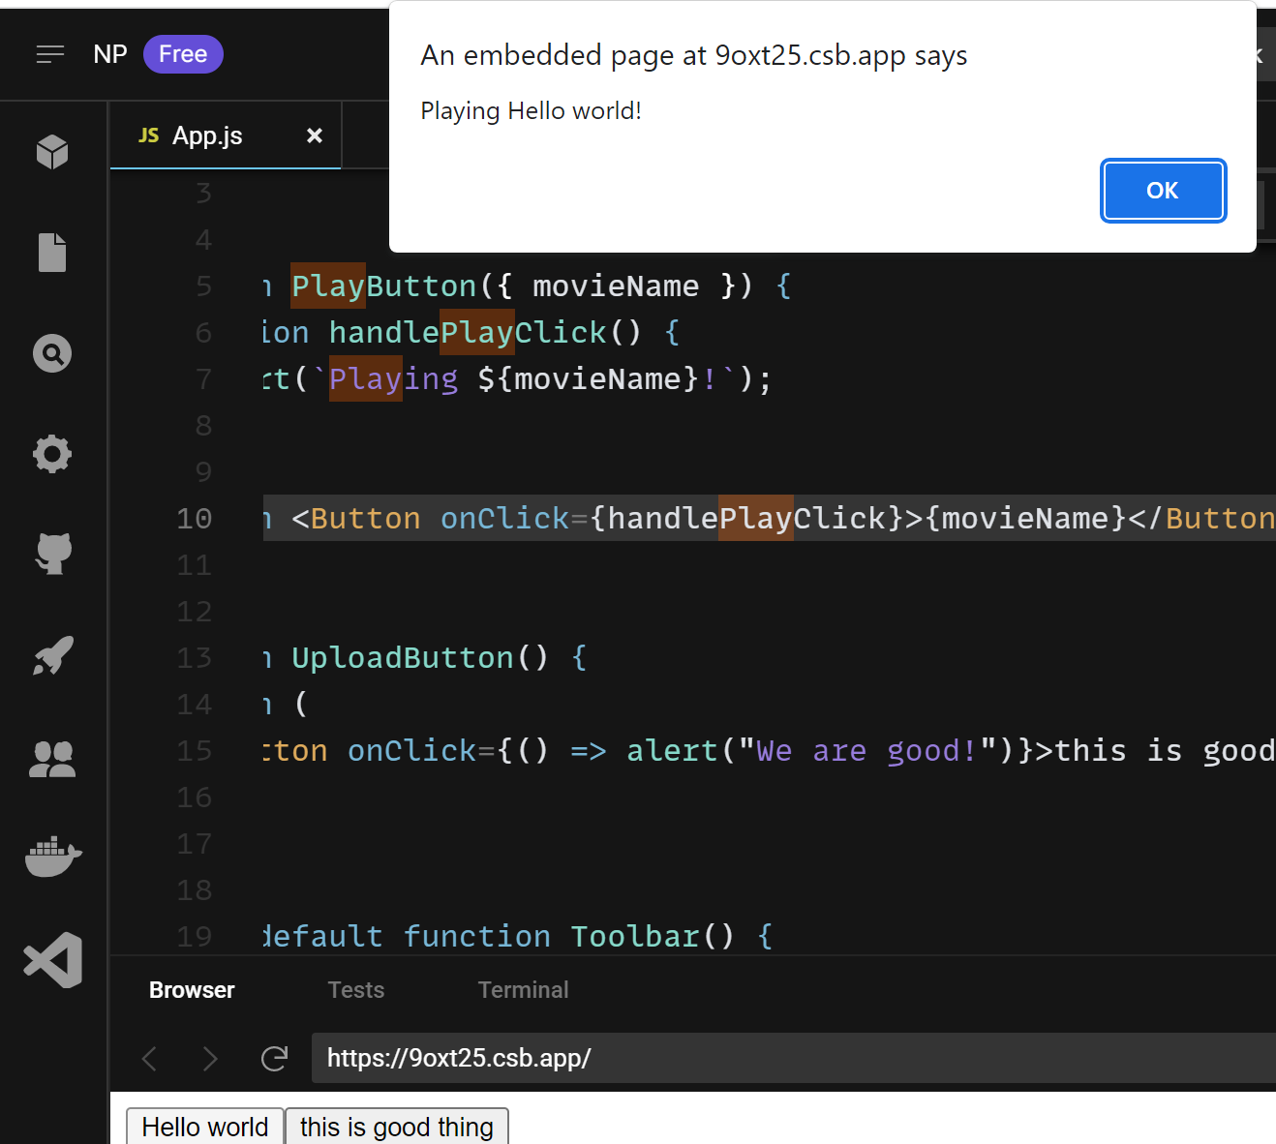
Task: Select the App.js editor tab
Action: tap(226, 135)
